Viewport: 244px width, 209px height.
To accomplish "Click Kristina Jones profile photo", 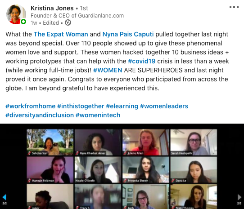I will [x=16, y=14].
